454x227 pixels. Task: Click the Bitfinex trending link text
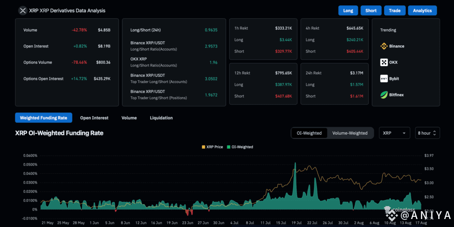tap(396, 95)
